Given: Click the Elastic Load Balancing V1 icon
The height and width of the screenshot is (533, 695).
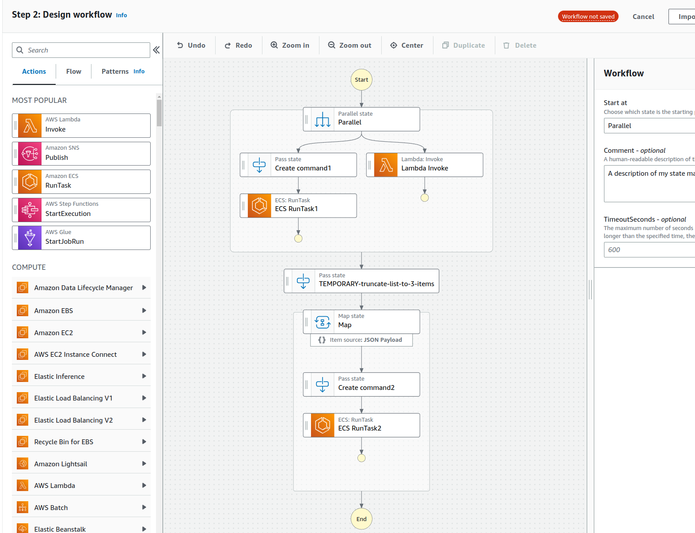Looking at the screenshot, I should pos(23,398).
